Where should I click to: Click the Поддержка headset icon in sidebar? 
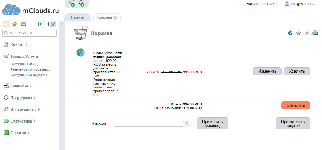[6, 98]
